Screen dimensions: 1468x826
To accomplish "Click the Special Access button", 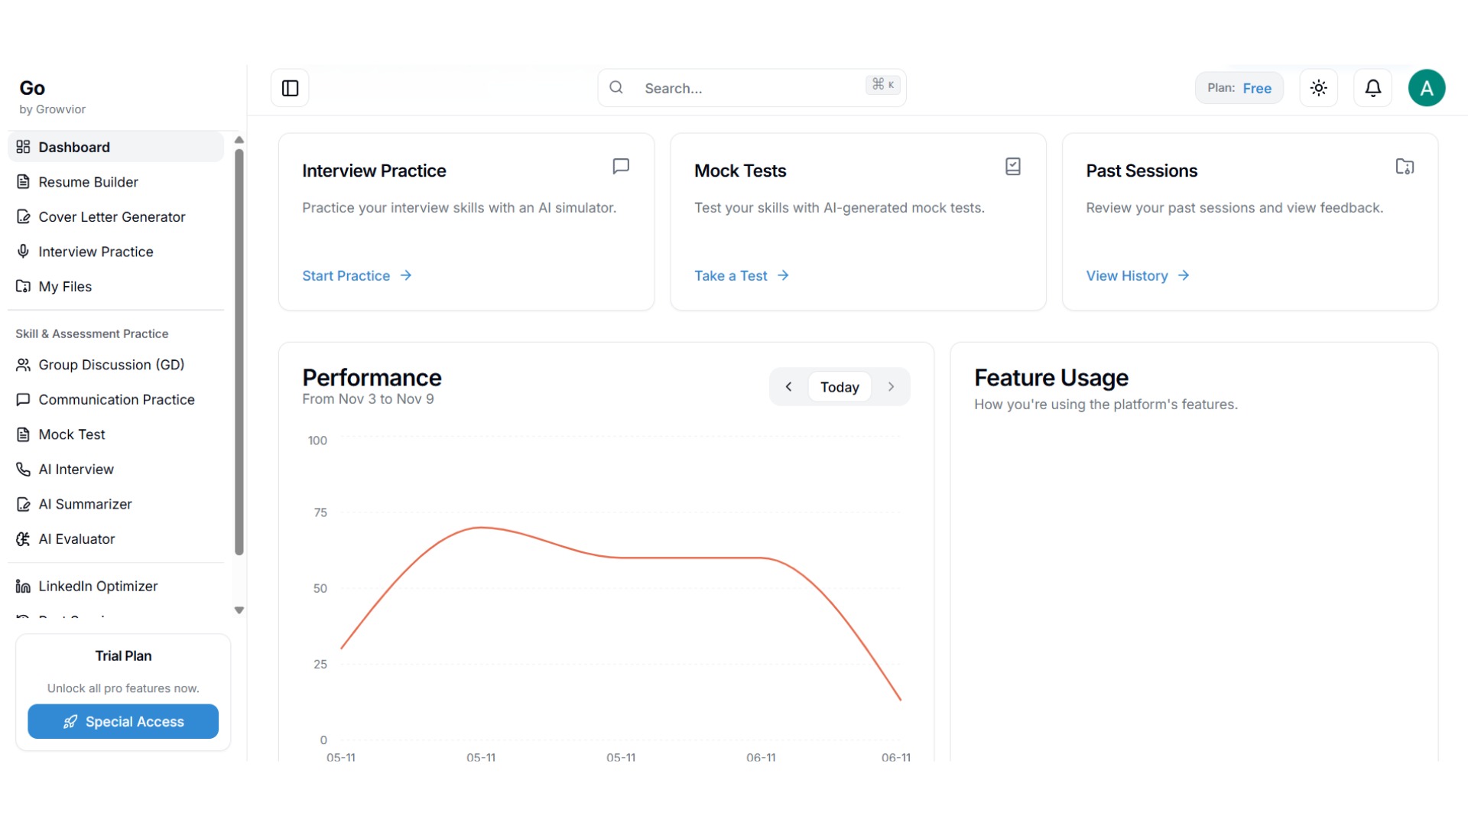I will point(122,721).
